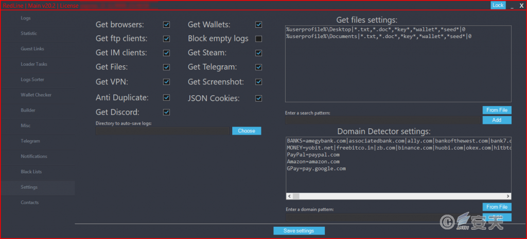Go to the Statistic sidebar item
The height and width of the screenshot is (239, 527).
[29, 33]
